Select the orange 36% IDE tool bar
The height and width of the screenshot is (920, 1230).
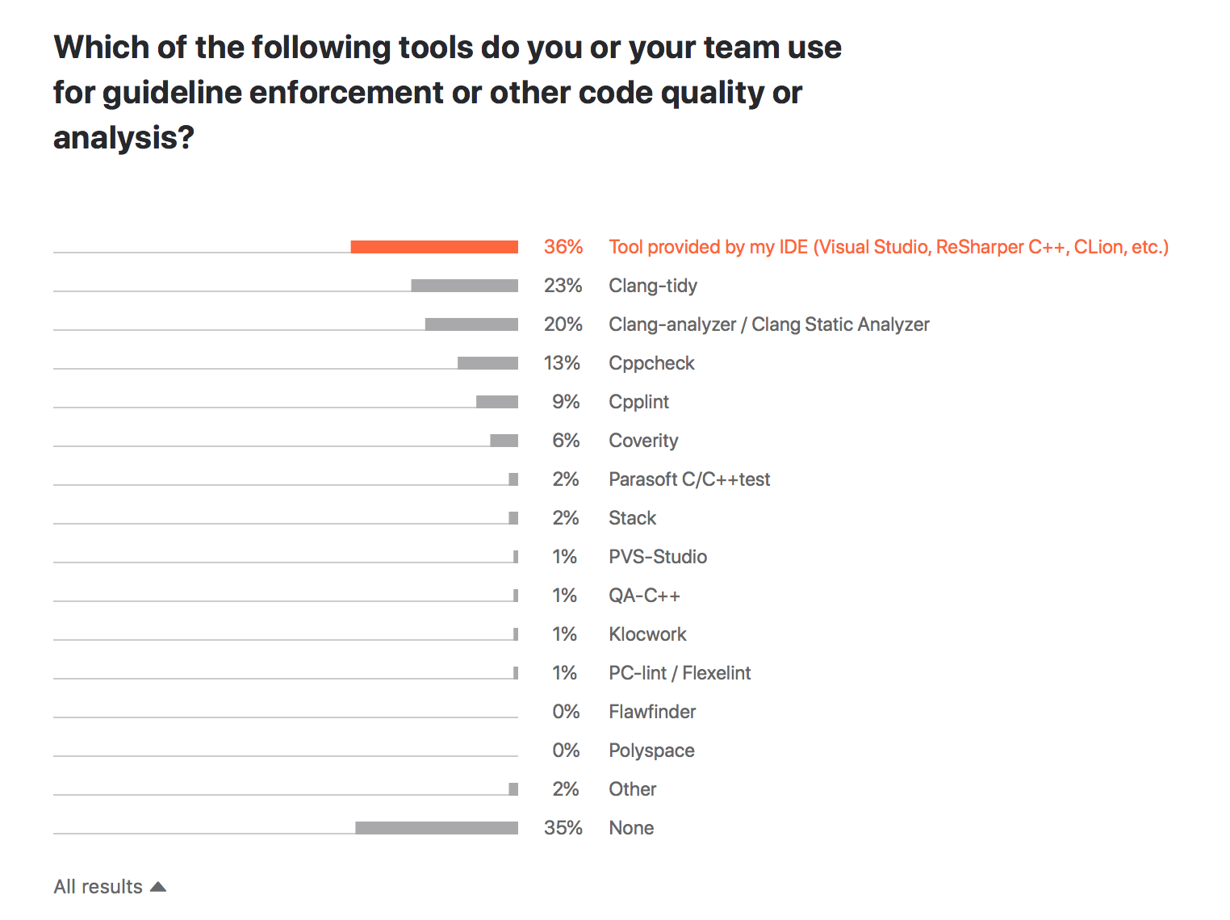[434, 247]
